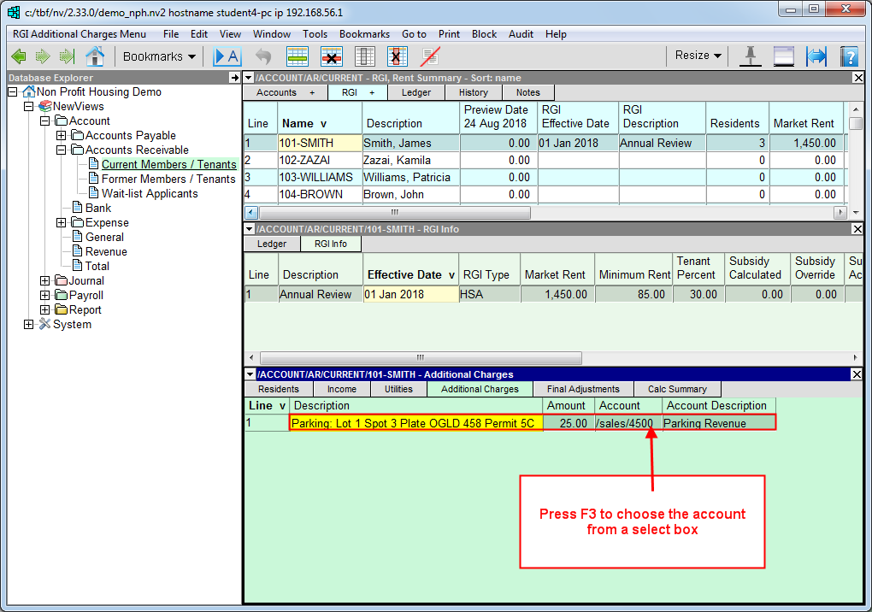Click the delete row toolbar icon
872x612 pixels.
tap(331, 56)
